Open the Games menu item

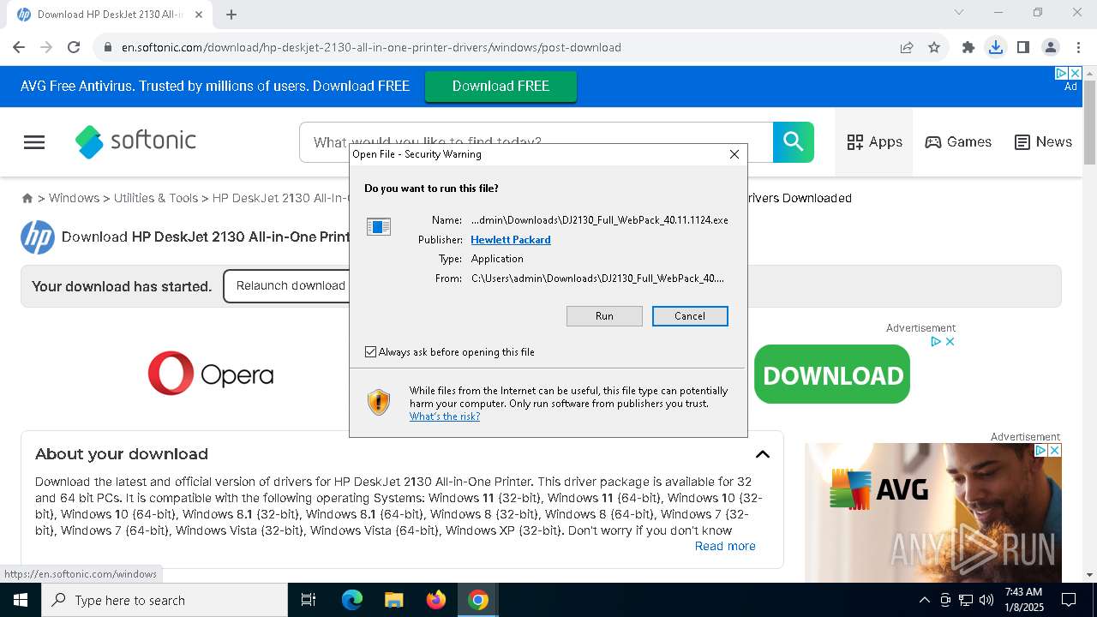pos(958,142)
